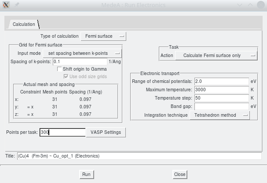Click the 'Constraint' column header
The width and height of the screenshot is (267, 183).
30,92
